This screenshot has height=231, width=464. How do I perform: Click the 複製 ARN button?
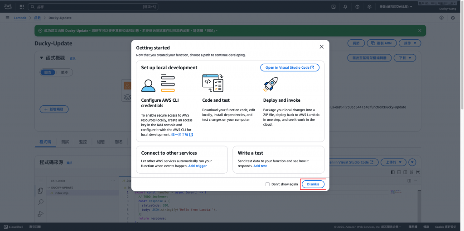[x=382, y=43]
